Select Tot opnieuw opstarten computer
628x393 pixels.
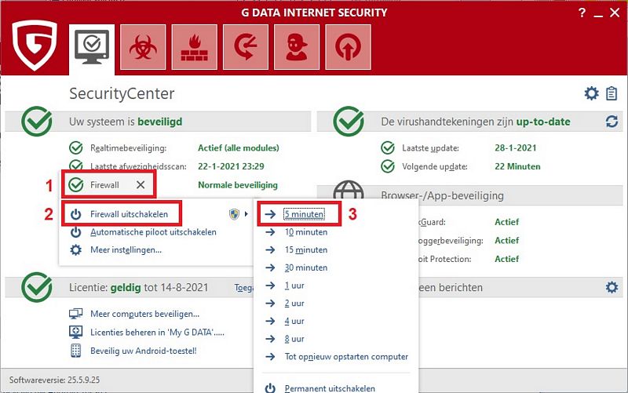(346, 356)
